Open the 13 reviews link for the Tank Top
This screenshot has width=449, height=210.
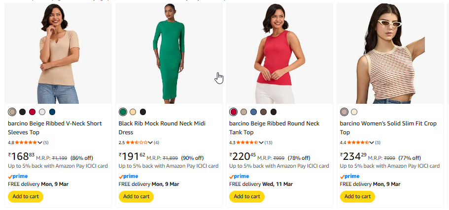click(x=268, y=143)
